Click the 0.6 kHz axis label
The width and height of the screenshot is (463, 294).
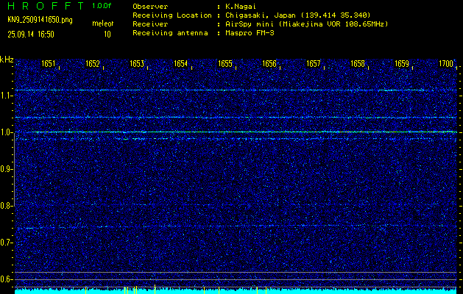coord(5,279)
